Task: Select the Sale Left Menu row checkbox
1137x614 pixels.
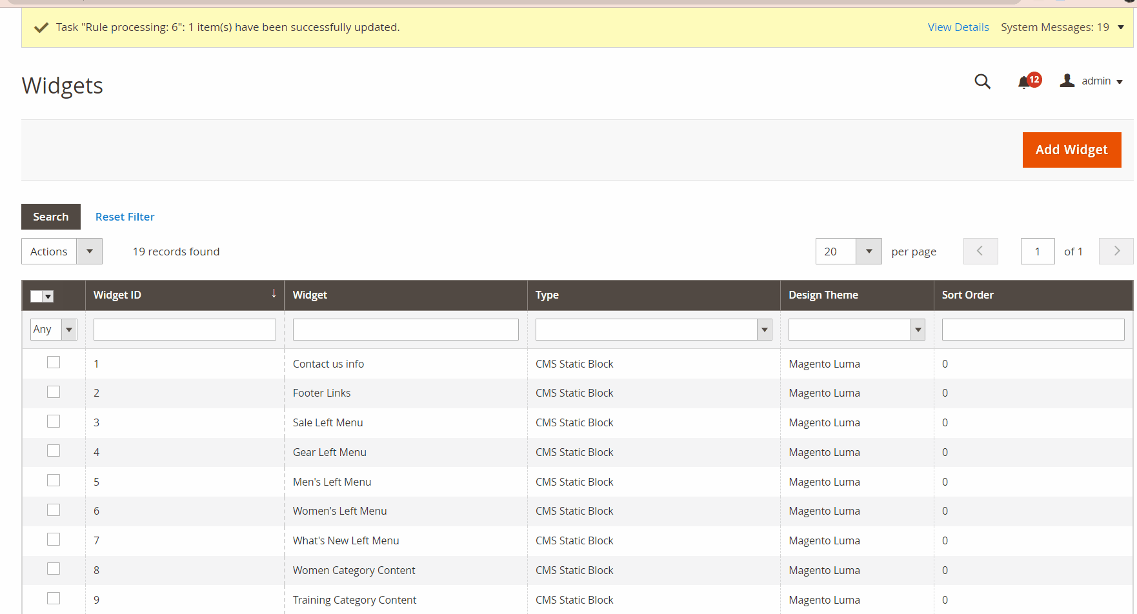Action: point(54,421)
